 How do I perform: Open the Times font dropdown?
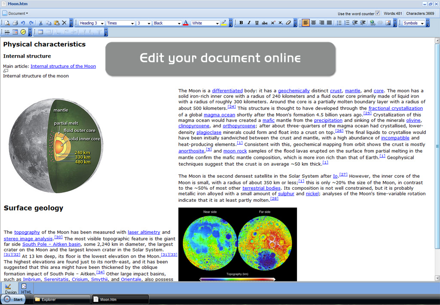point(119,23)
